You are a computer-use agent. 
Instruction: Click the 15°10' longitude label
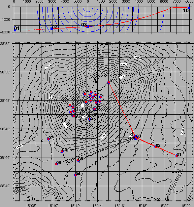53,205
